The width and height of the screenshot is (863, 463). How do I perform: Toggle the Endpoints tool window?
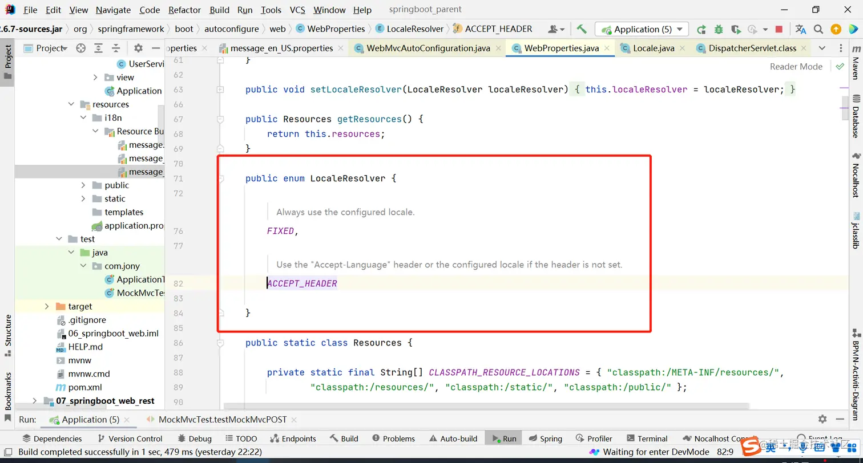(293, 438)
